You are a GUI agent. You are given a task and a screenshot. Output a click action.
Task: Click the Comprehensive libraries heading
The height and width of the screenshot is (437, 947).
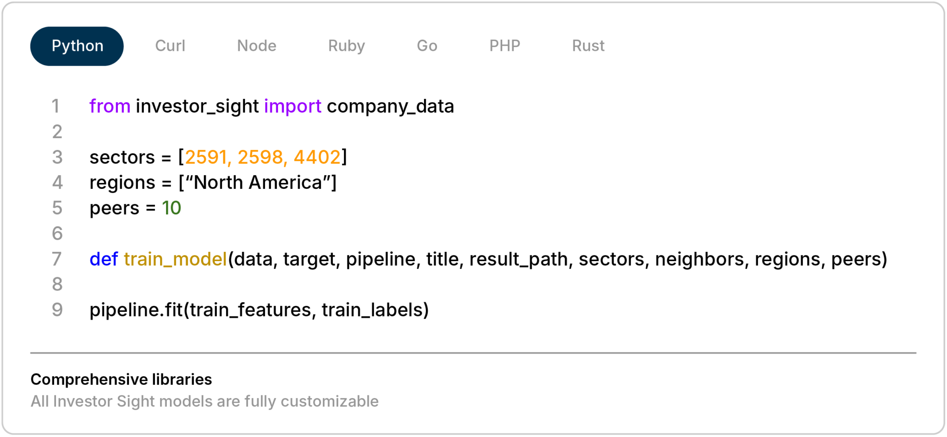(120, 379)
